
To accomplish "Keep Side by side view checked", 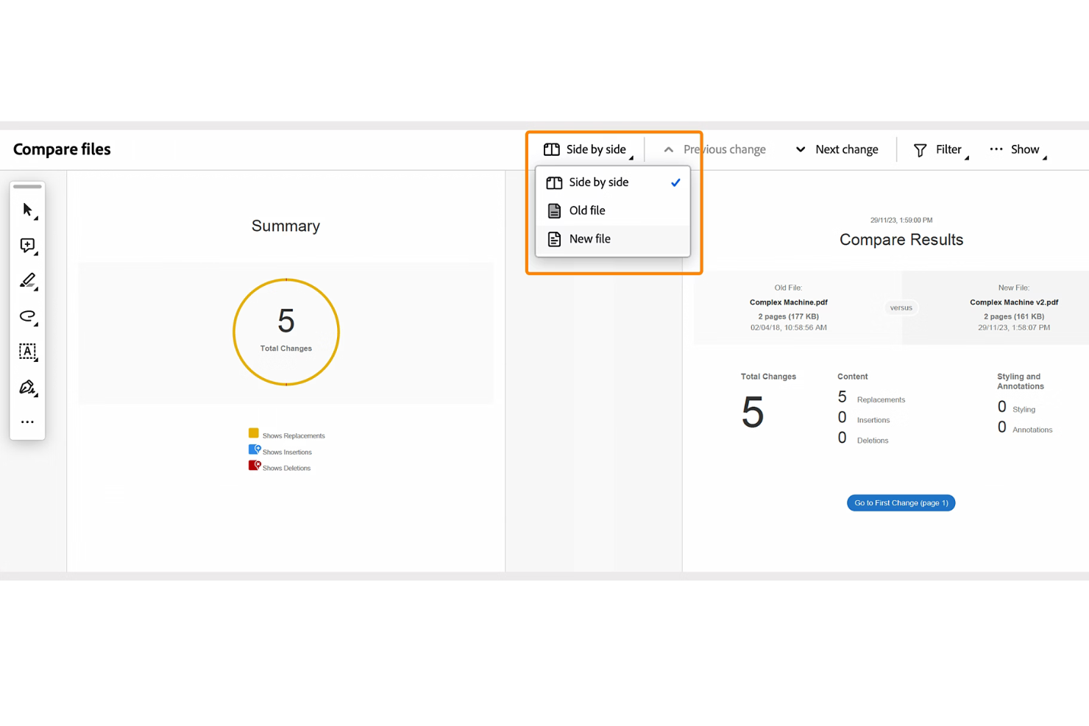I will [x=599, y=182].
